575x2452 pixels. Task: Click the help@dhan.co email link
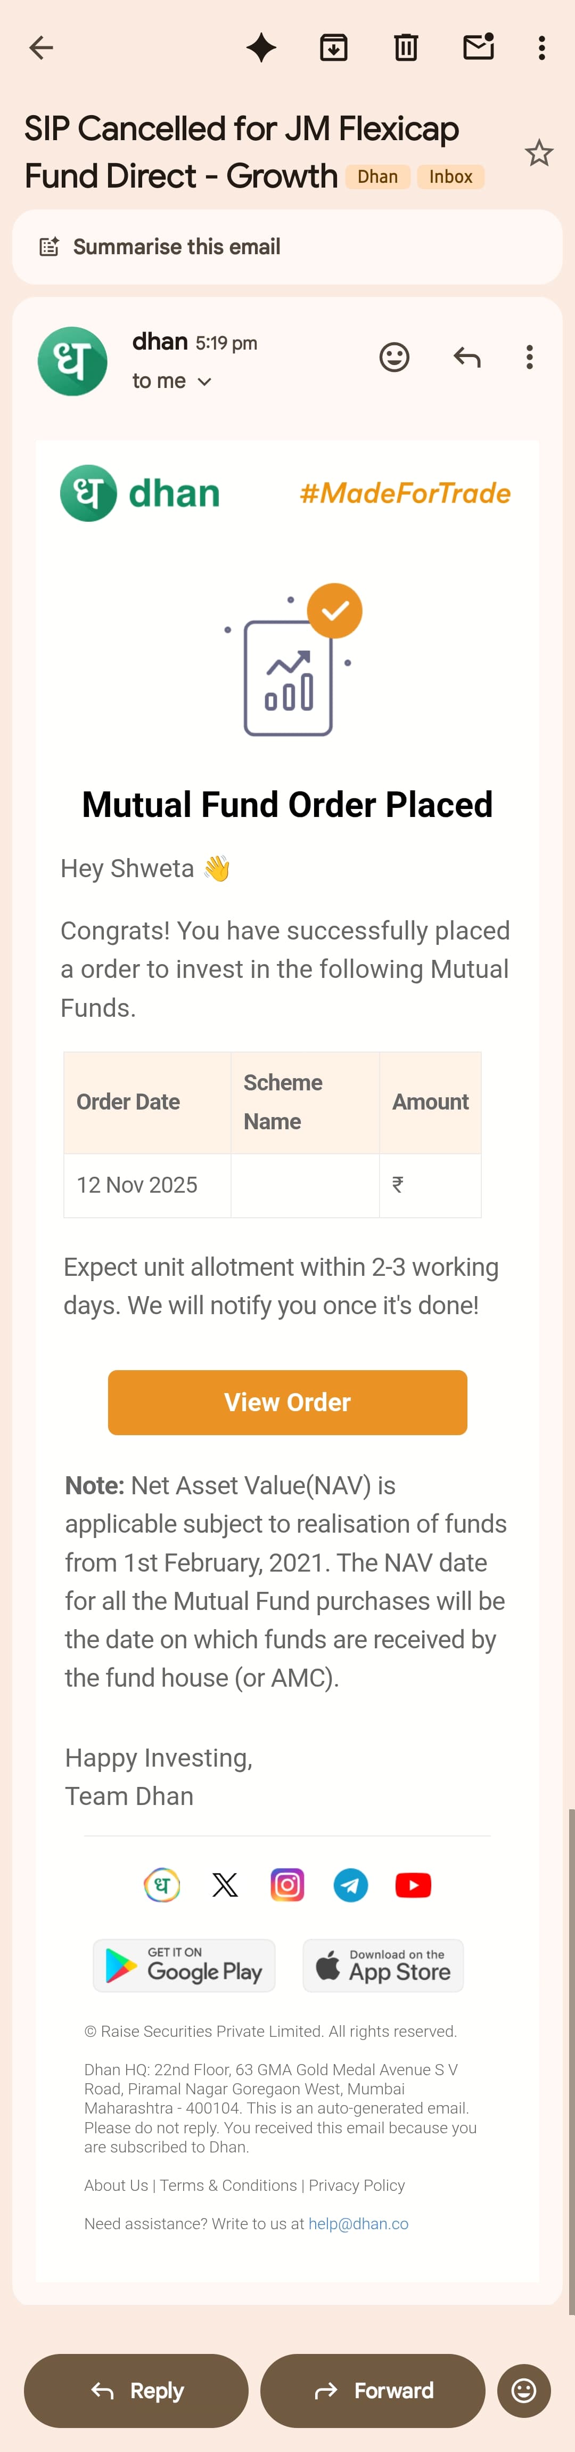pos(358,2223)
